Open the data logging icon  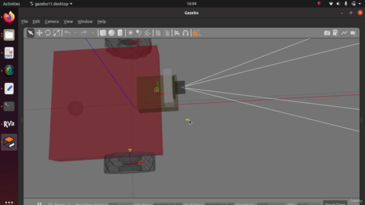pyautogui.click(x=335, y=33)
